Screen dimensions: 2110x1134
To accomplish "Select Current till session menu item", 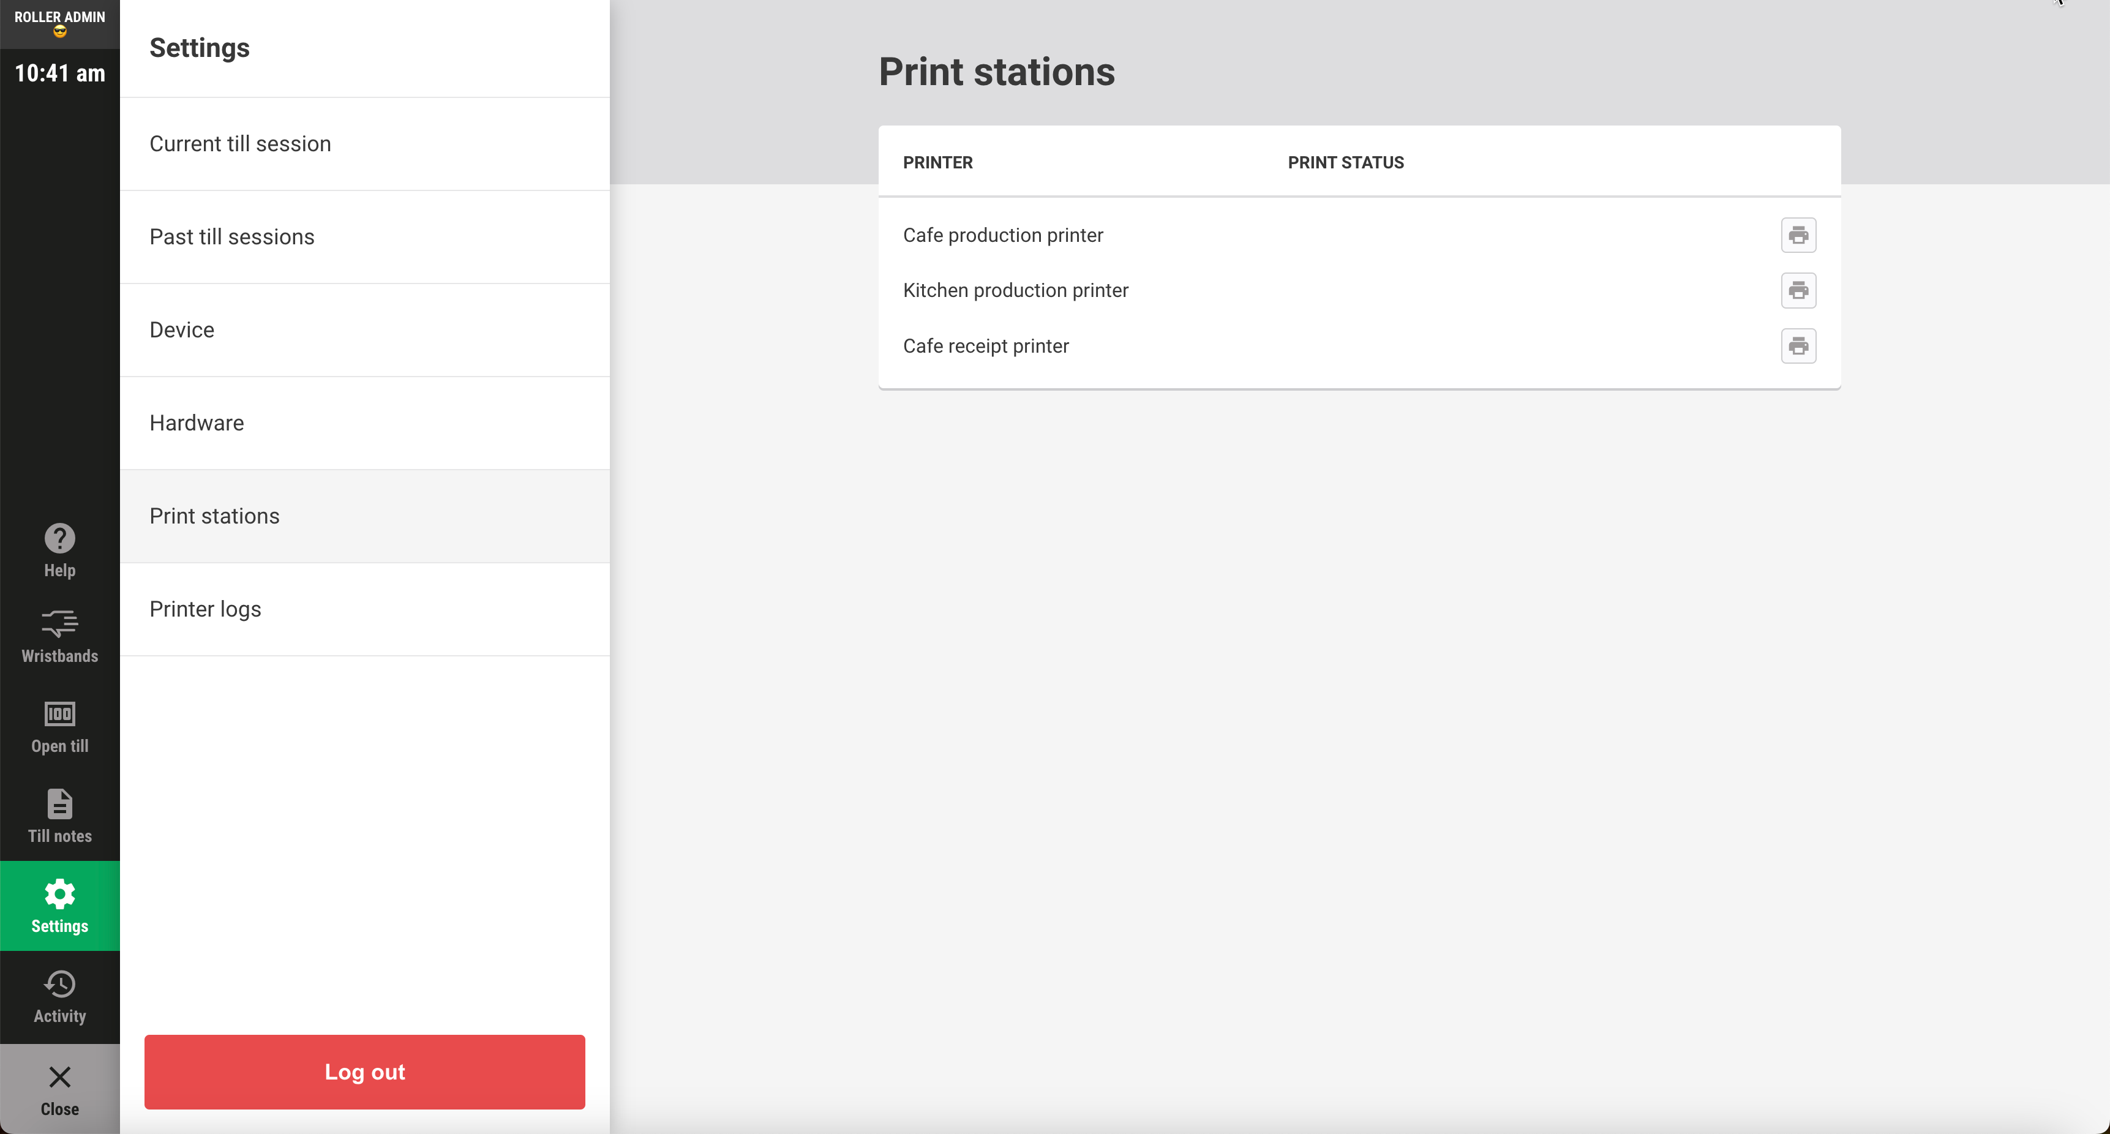I will point(240,145).
